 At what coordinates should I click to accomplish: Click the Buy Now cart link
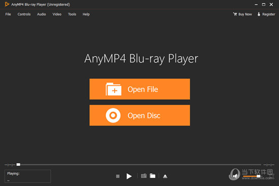(242, 14)
